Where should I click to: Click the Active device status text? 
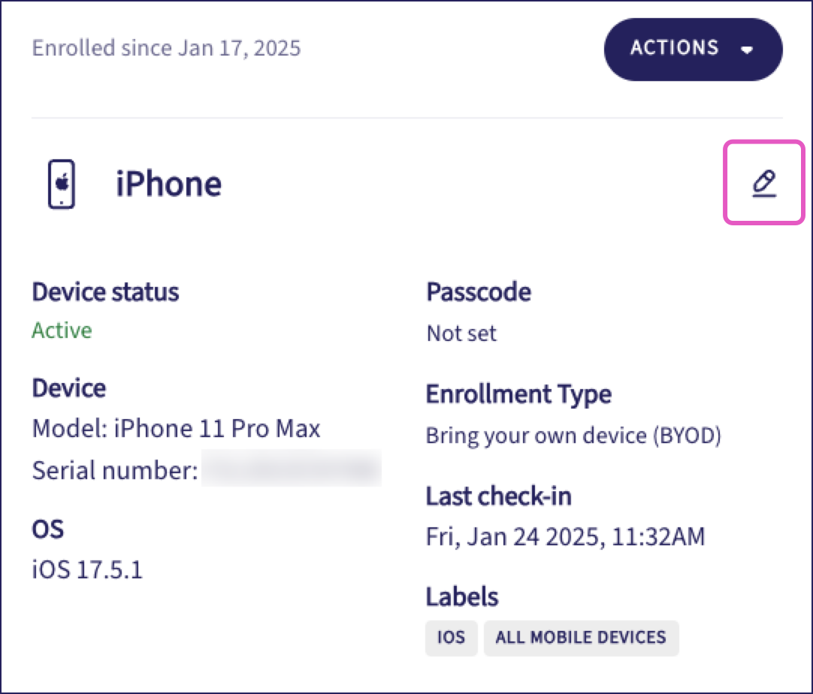[x=62, y=330]
